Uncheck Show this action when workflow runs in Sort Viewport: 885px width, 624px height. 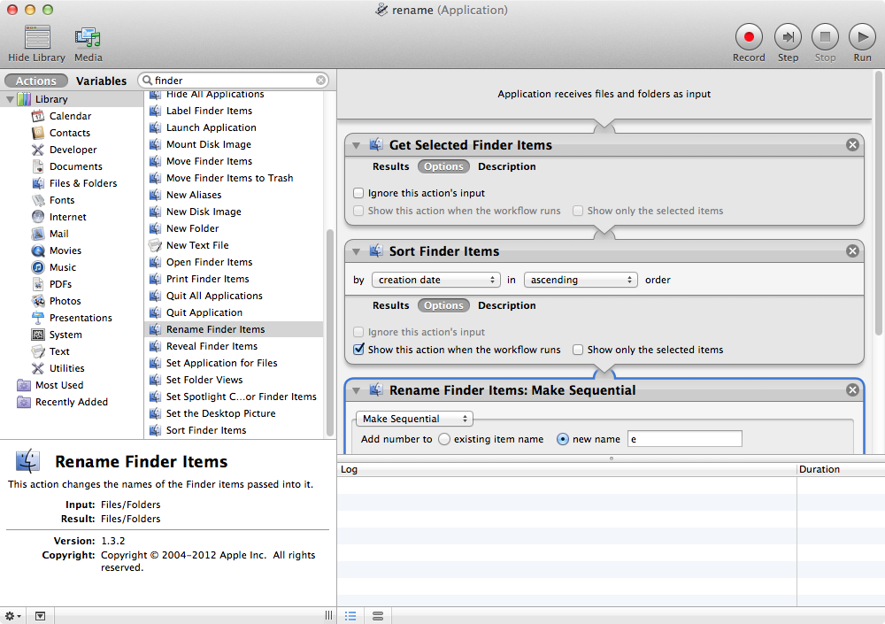click(x=358, y=350)
